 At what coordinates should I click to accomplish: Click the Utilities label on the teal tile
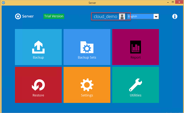click(x=135, y=95)
